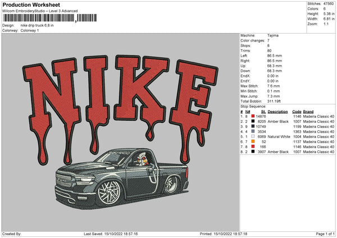Click the NIKE drip truck design preview
337x238 pixels.
click(x=120, y=132)
